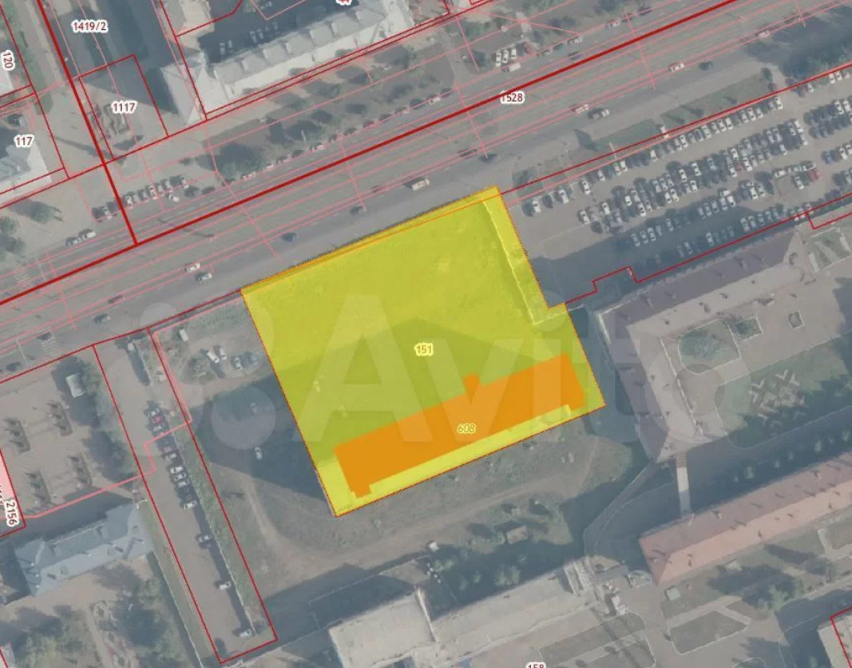This screenshot has width=852, height=668.
Task: Click the road parcel number 1528
Action: [512, 97]
